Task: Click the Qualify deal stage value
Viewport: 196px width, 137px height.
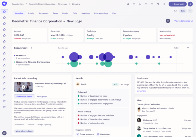Action: tap(91, 35)
